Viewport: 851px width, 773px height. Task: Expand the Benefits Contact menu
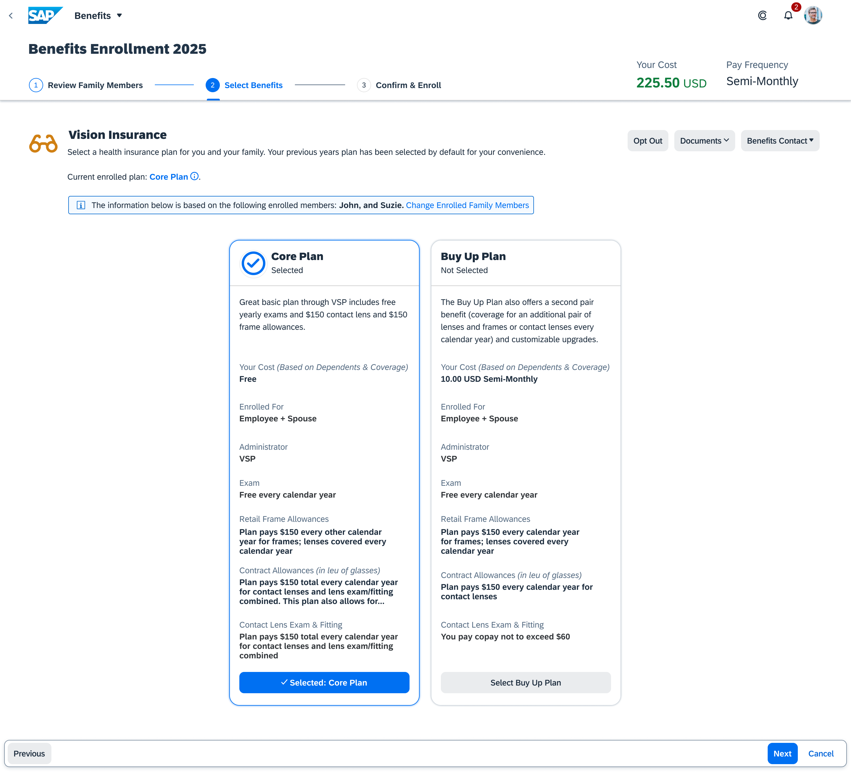(x=780, y=141)
